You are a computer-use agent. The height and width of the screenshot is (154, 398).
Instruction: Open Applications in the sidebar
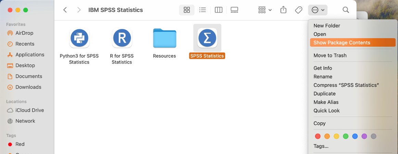point(30,55)
